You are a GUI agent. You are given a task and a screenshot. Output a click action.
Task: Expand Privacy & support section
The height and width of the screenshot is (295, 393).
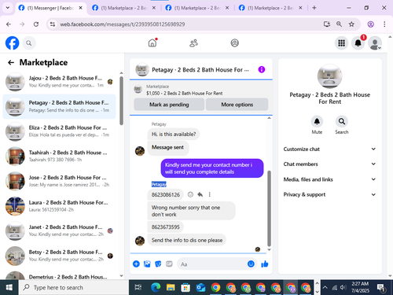(x=329, y=194)
